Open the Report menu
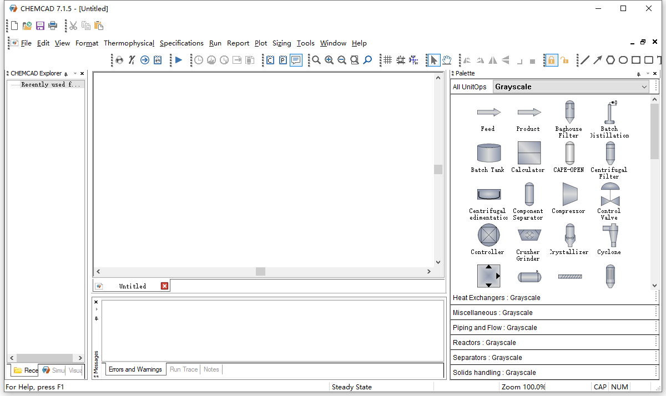This screenshot has height=396, width=666. (x=238, y=43)
